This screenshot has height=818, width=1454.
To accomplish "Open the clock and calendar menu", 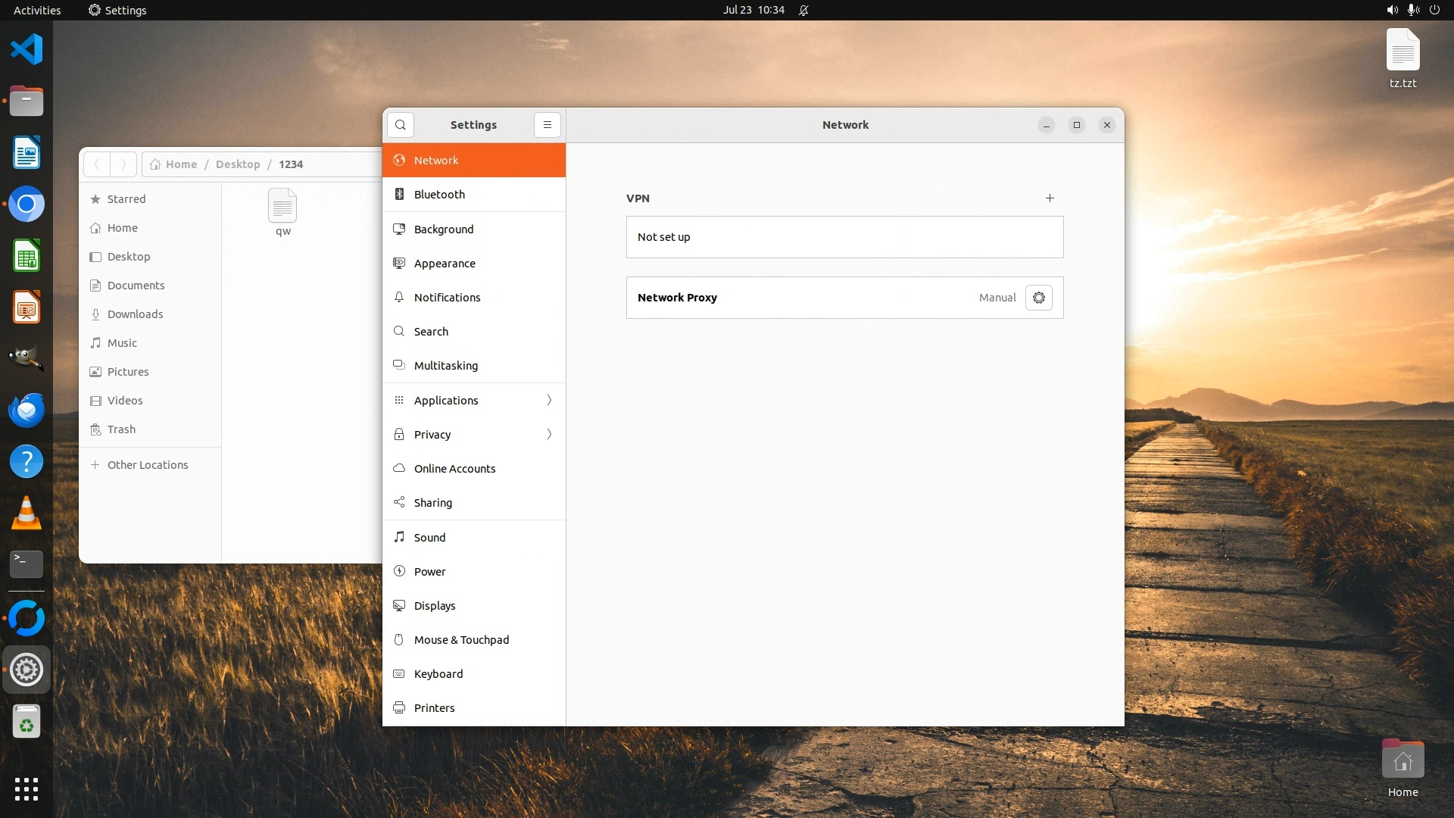I will (x=753, y=10).
